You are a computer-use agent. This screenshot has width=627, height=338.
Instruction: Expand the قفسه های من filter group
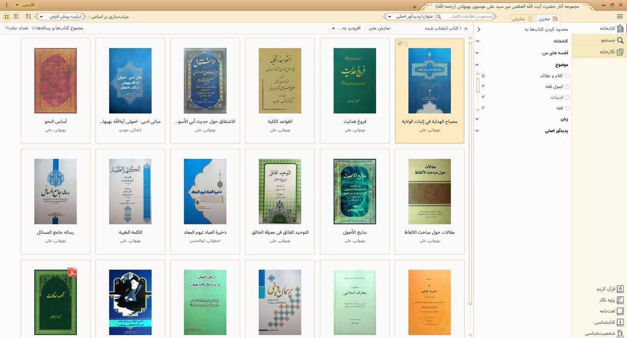point(477,53)
